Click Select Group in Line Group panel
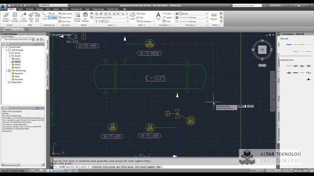 [65, 14]
